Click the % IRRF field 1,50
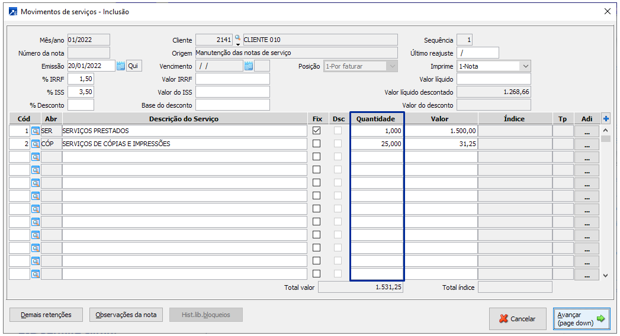620x336 pixels. pos(81,79)
